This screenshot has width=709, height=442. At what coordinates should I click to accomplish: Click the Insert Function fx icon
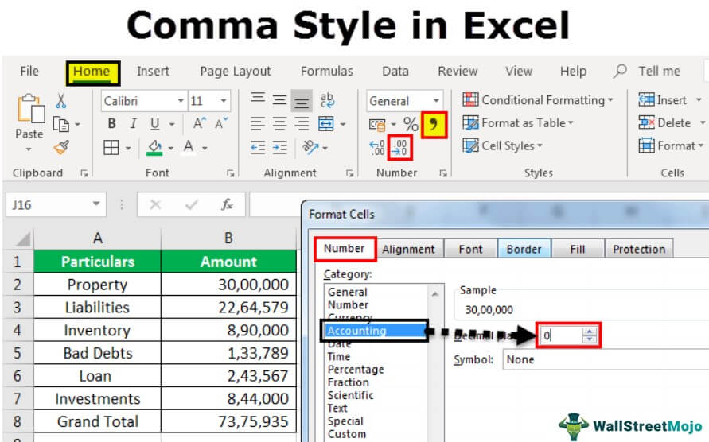pyautogui.click(x=227, y=205)
